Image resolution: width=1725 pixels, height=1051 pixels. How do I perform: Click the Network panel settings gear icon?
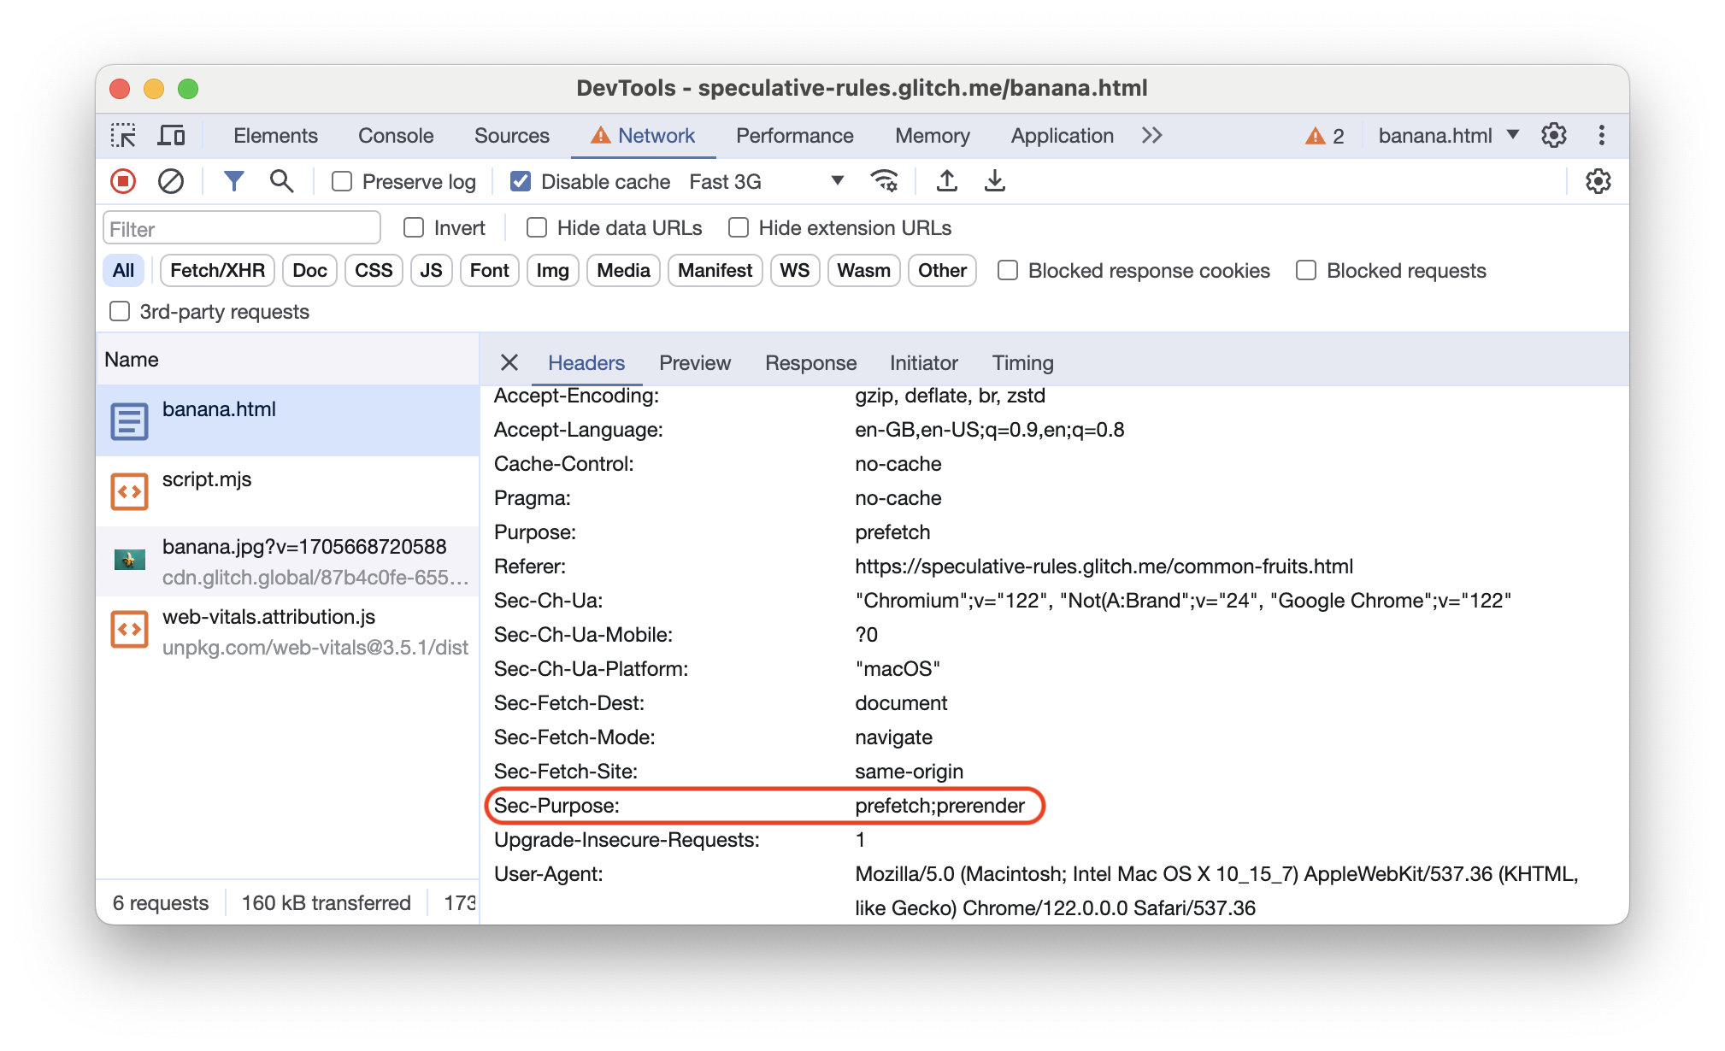coord(1598,181)
